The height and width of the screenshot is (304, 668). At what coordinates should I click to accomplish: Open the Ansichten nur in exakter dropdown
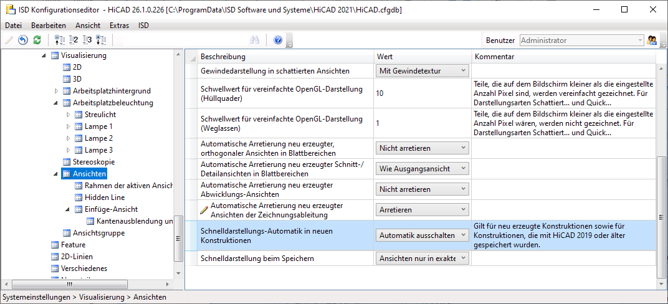422,258
